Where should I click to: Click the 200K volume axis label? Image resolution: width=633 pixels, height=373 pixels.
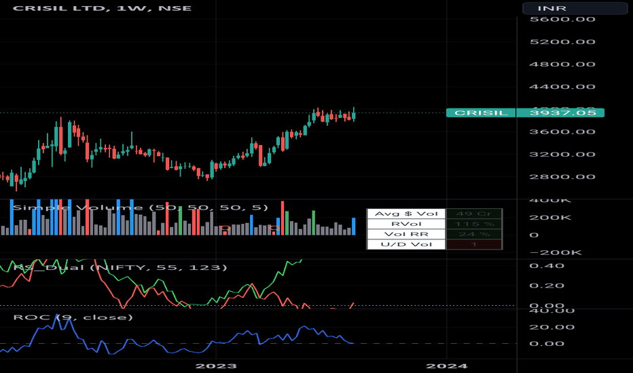[x=550, y=218]
